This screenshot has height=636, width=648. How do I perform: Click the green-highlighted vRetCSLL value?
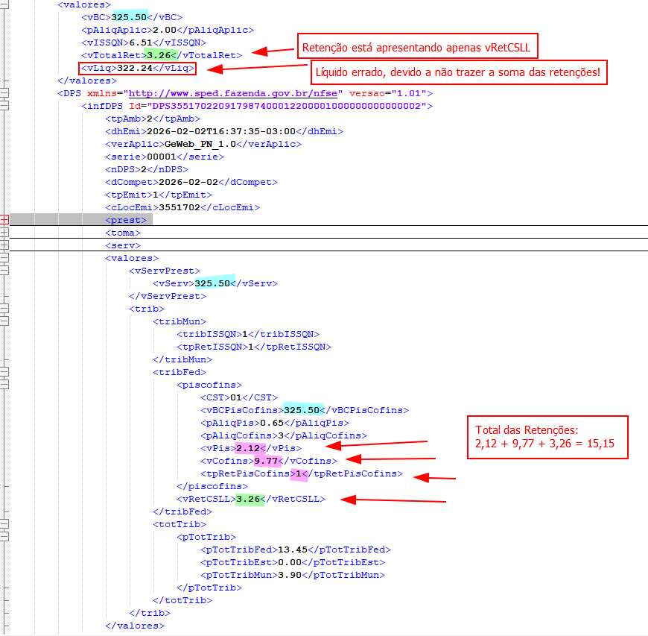click(249, 499)
